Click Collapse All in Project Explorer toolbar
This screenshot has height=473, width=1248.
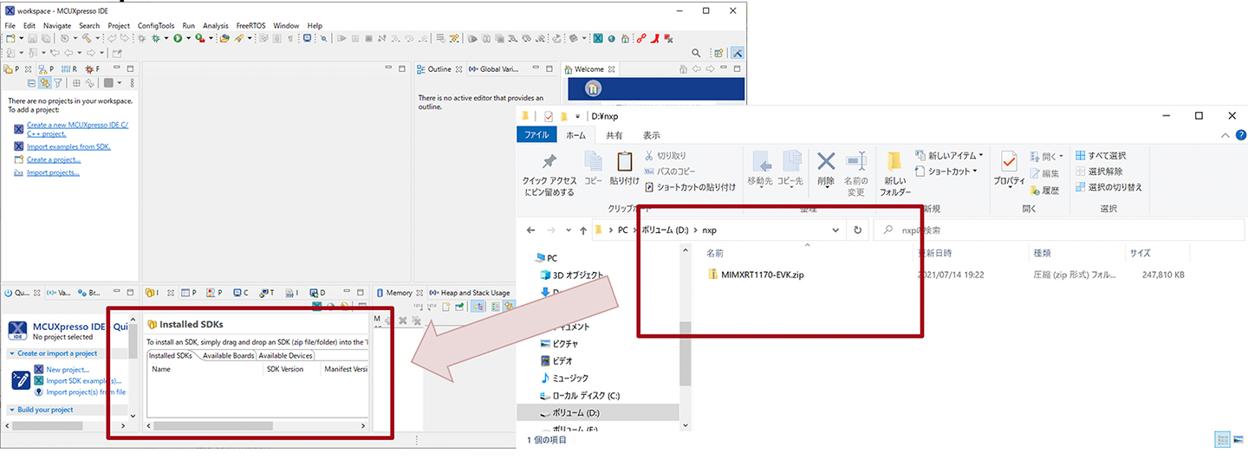click(x=31, y=83)
